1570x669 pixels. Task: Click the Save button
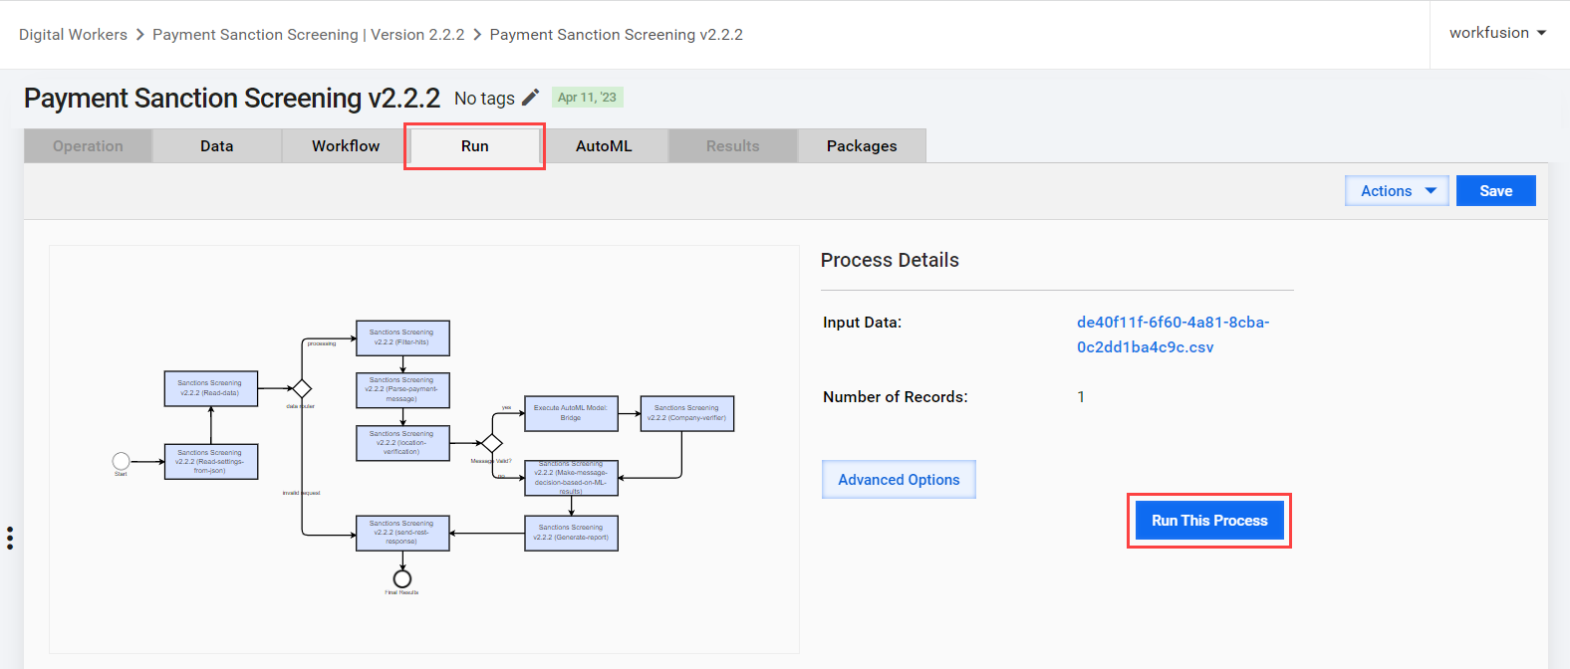coord(1495,190)
